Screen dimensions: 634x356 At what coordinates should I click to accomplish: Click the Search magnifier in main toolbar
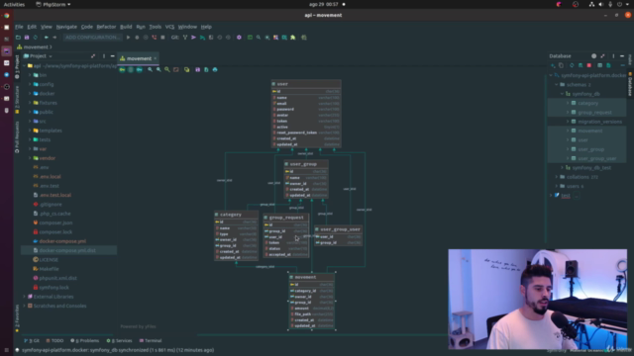pos(259,38)
